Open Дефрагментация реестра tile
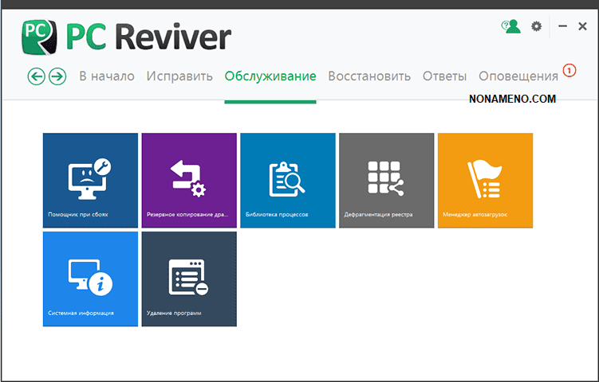599x382 pixels. (387, 180)
